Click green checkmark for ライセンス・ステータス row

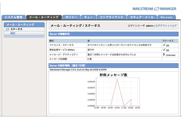point(164,45)
